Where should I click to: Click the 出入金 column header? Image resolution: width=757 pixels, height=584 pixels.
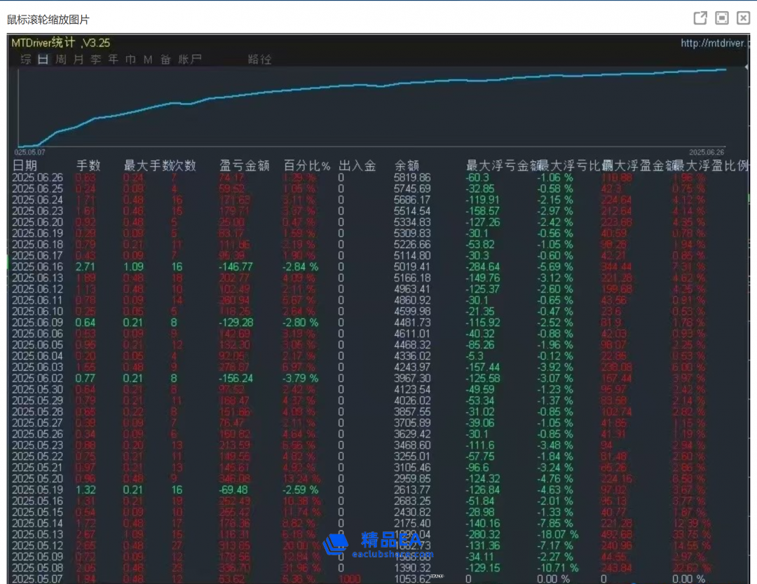(x=357, y=165)
